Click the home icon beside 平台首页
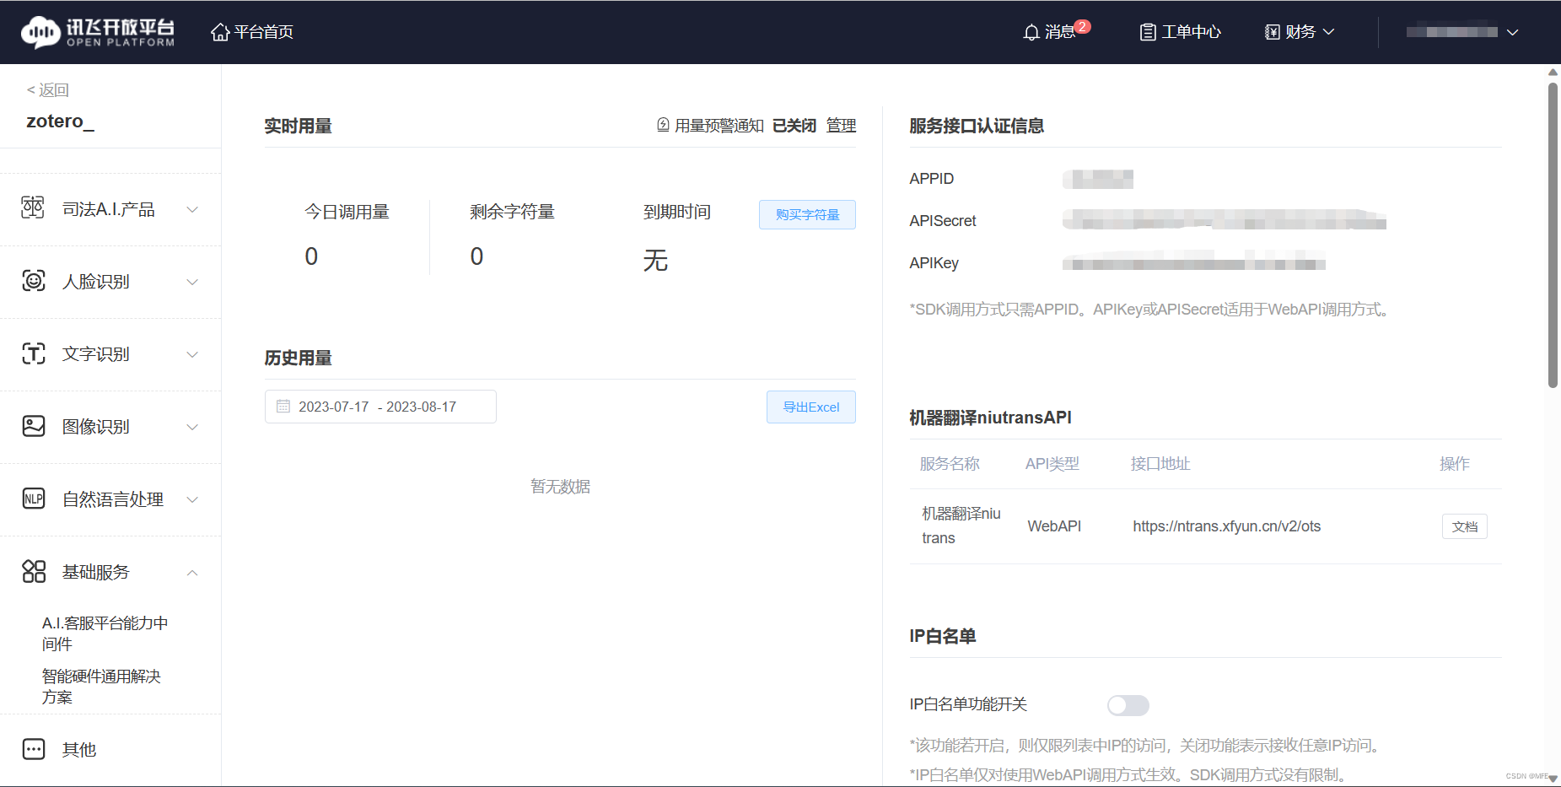Image resolution: width=1561 pixels, height=787 pixels. click(220, 32)
